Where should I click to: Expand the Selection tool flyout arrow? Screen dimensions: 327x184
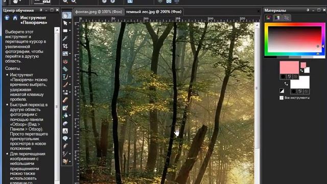(70, 31)
